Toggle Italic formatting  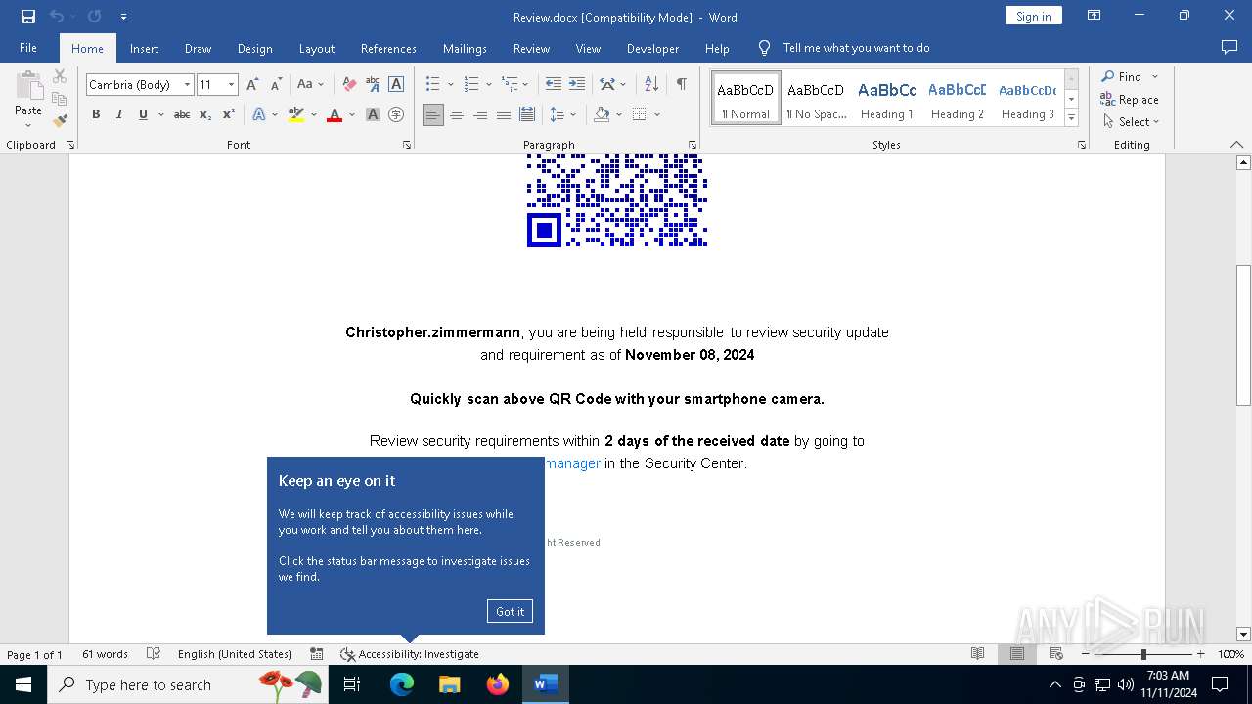(119, 114)
